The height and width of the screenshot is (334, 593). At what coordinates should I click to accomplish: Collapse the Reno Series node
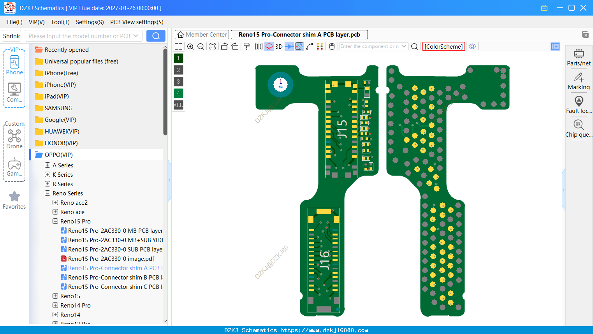click(x=48, y=193)
